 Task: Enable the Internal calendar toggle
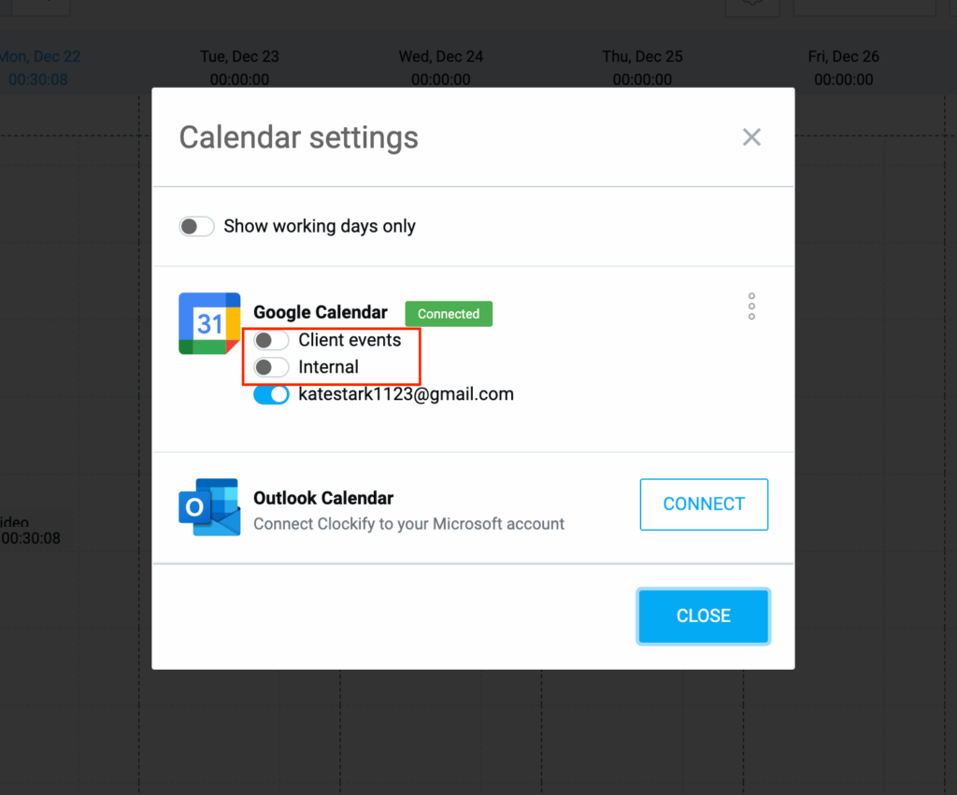271,367
